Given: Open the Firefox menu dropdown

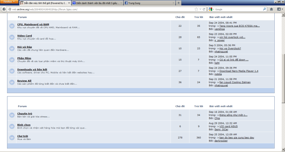Looking at the screenshot, I should click(x=9, y=2).
